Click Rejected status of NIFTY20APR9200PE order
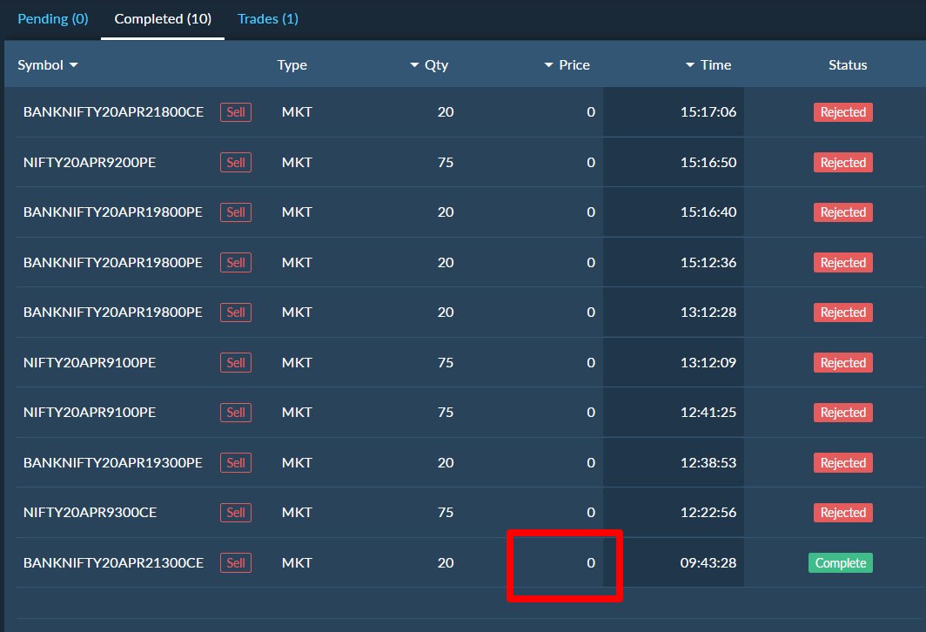Image resolution: width=926 pixels, height=632 pixels. click(x=842, y=163)
